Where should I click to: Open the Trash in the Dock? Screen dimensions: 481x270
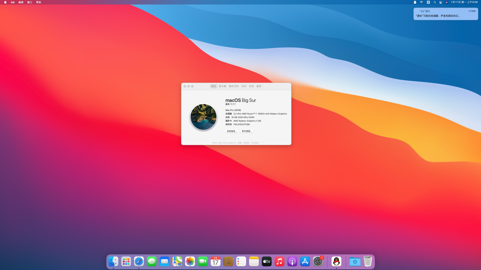[368, 261]
